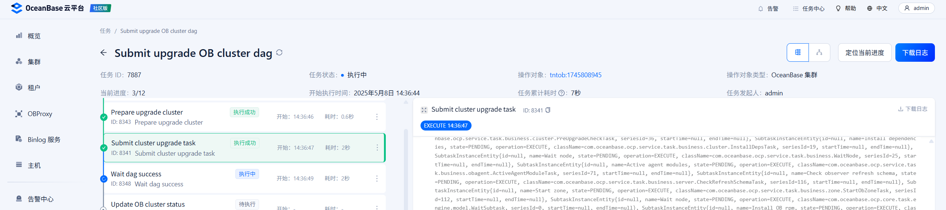Switch to graph DAG view mode

(x=819, y=52)
